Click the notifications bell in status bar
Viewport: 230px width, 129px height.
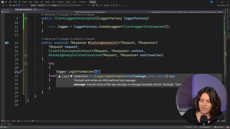click(227, 127)
